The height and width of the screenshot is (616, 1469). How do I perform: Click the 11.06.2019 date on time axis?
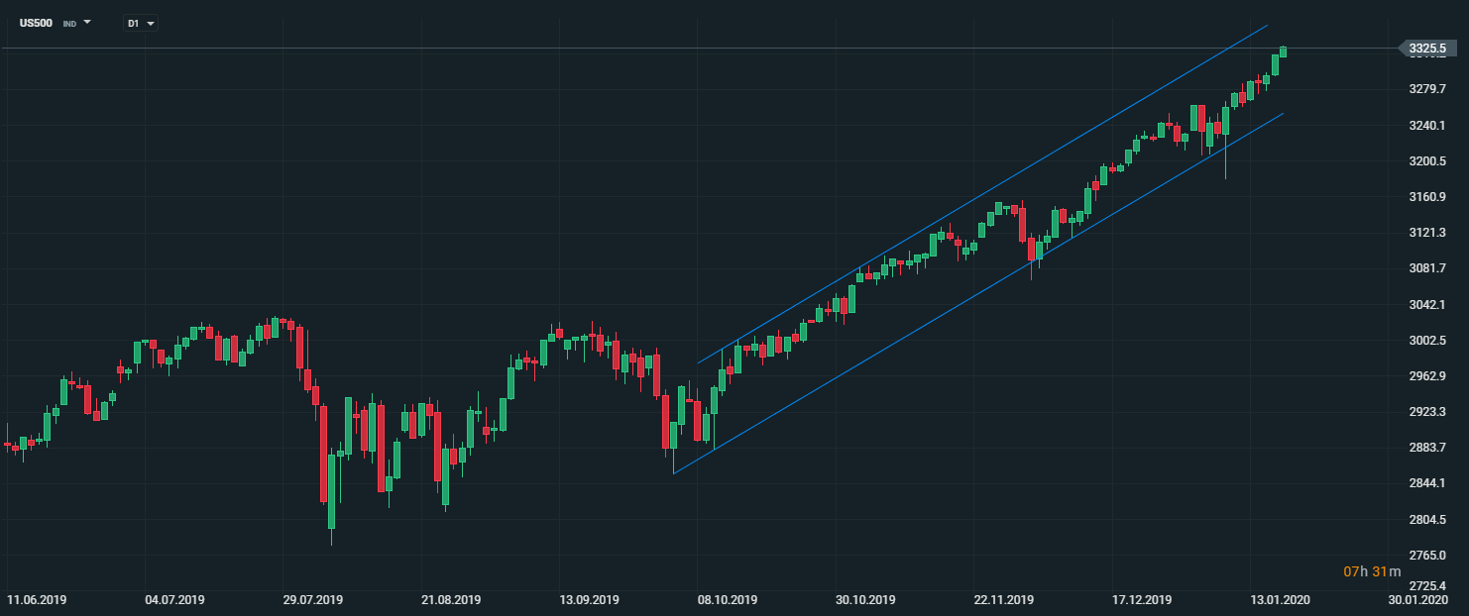coord(36,600)
